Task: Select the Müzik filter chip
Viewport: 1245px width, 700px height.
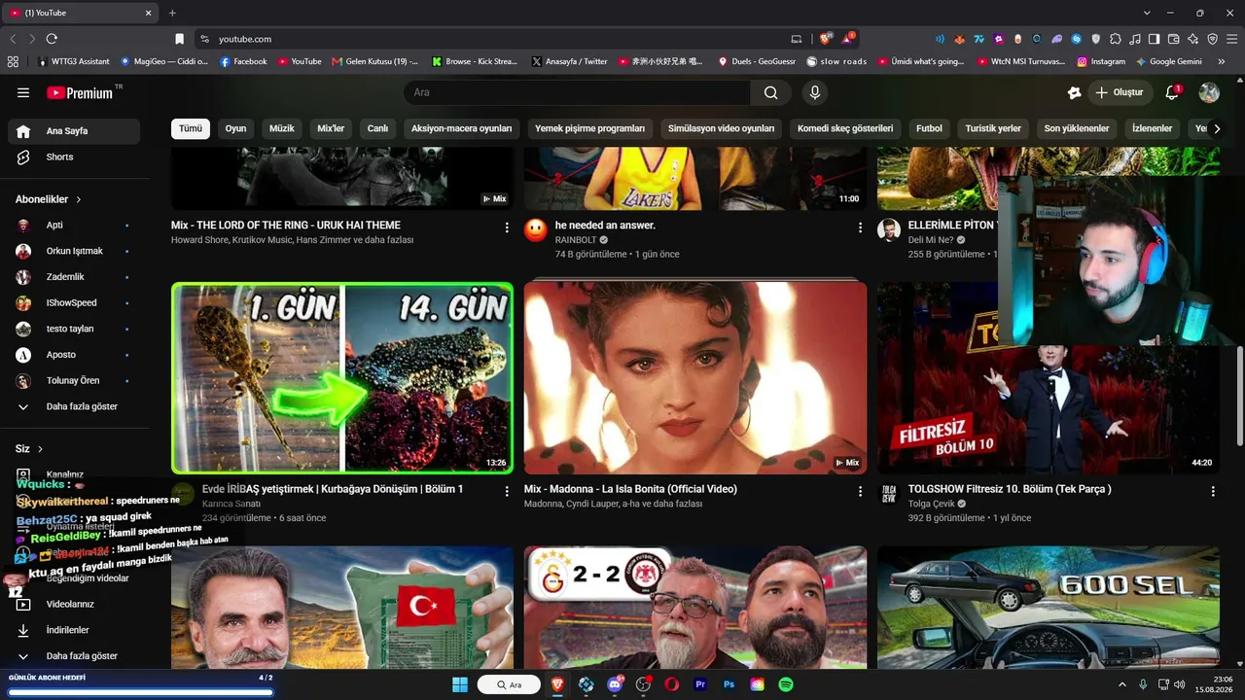Action: [x=281, y=128]
